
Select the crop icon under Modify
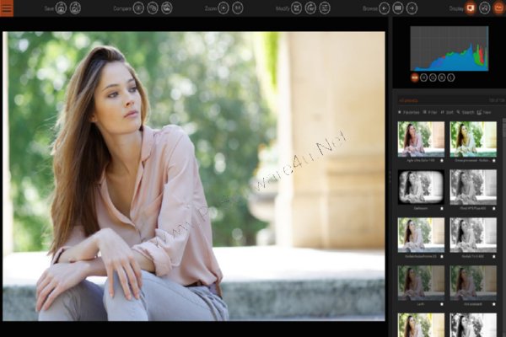pyautogui.click(x=296, y=8)
